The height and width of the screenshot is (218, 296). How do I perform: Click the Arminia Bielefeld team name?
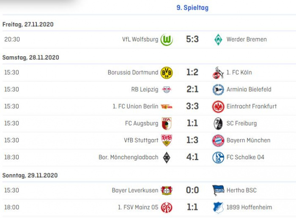pos(249,90)
